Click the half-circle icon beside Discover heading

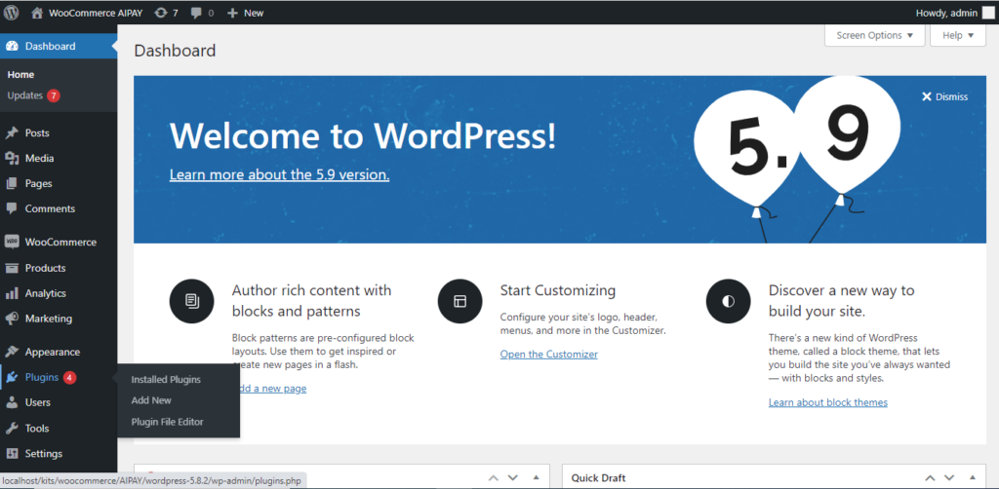click(728, 301)
